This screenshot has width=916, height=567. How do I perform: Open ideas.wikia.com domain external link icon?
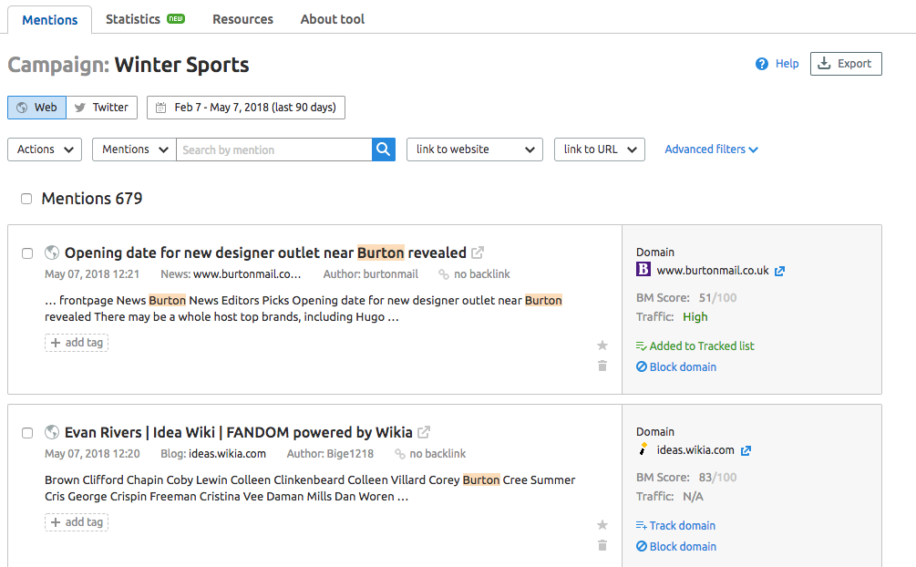[746, 450]
